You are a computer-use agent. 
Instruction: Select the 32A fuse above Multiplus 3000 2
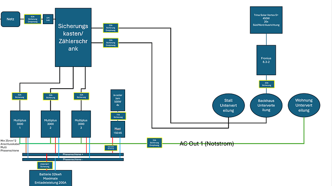click(51, 96)
